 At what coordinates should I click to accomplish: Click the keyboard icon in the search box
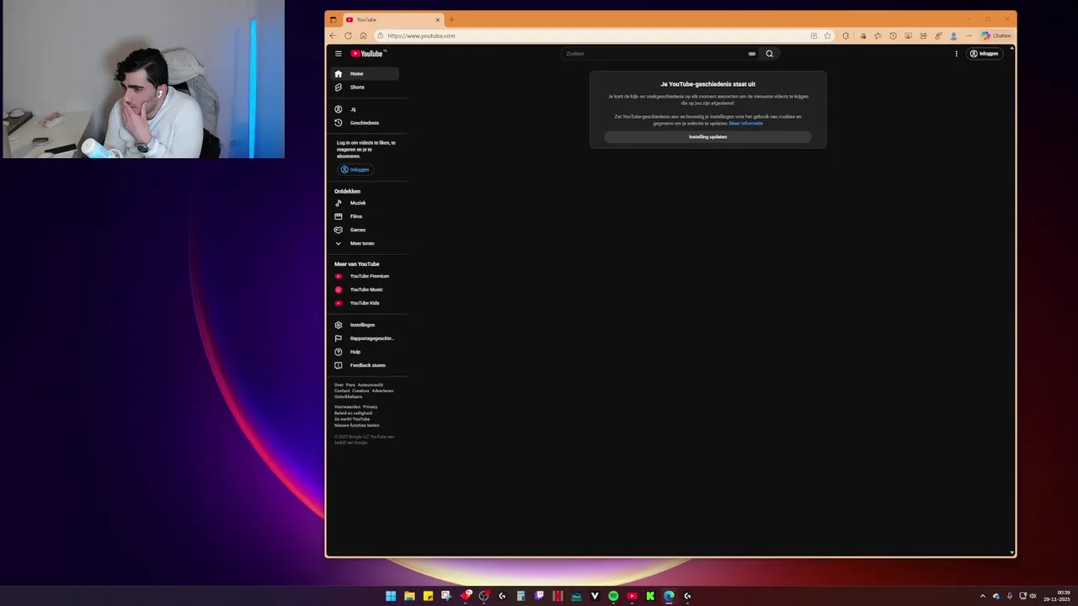752,54
